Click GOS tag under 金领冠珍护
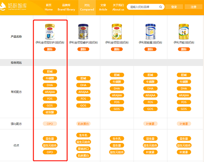 [50, 106]
